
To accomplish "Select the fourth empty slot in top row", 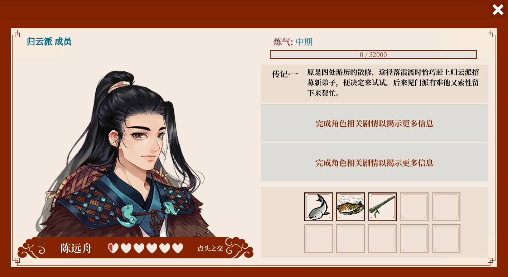I will (x=414, y=207).
